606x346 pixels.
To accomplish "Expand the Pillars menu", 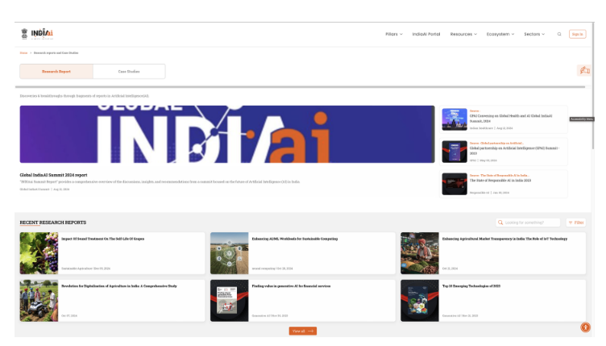I will (394, 34).
